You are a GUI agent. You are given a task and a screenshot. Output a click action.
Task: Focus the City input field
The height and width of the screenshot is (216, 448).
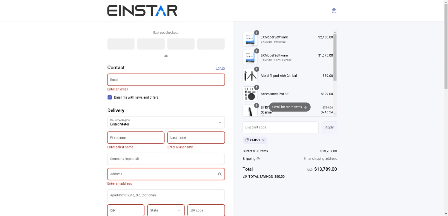[126, 210]
